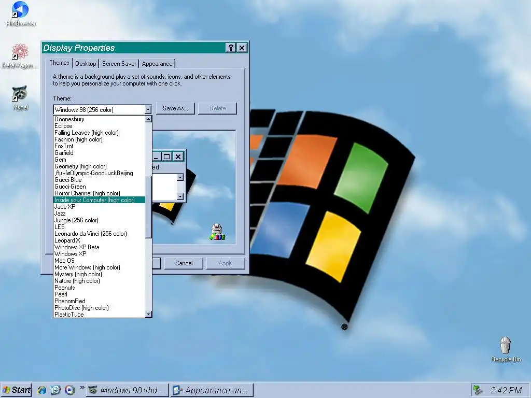
Task: Launch Internet Explorer from quick launch
Action: tap(42, 390)
